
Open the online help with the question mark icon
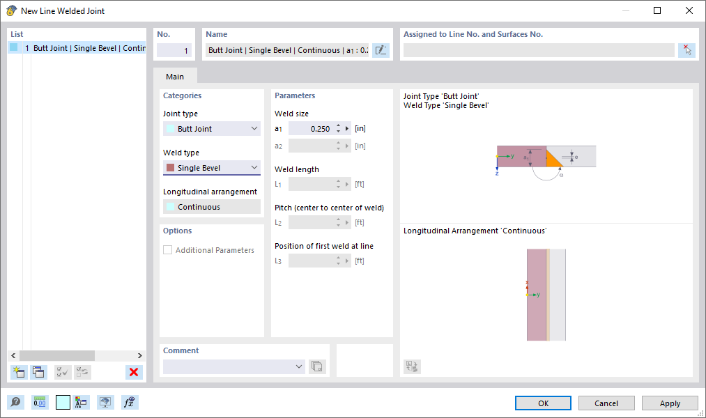tap(15, 402)
